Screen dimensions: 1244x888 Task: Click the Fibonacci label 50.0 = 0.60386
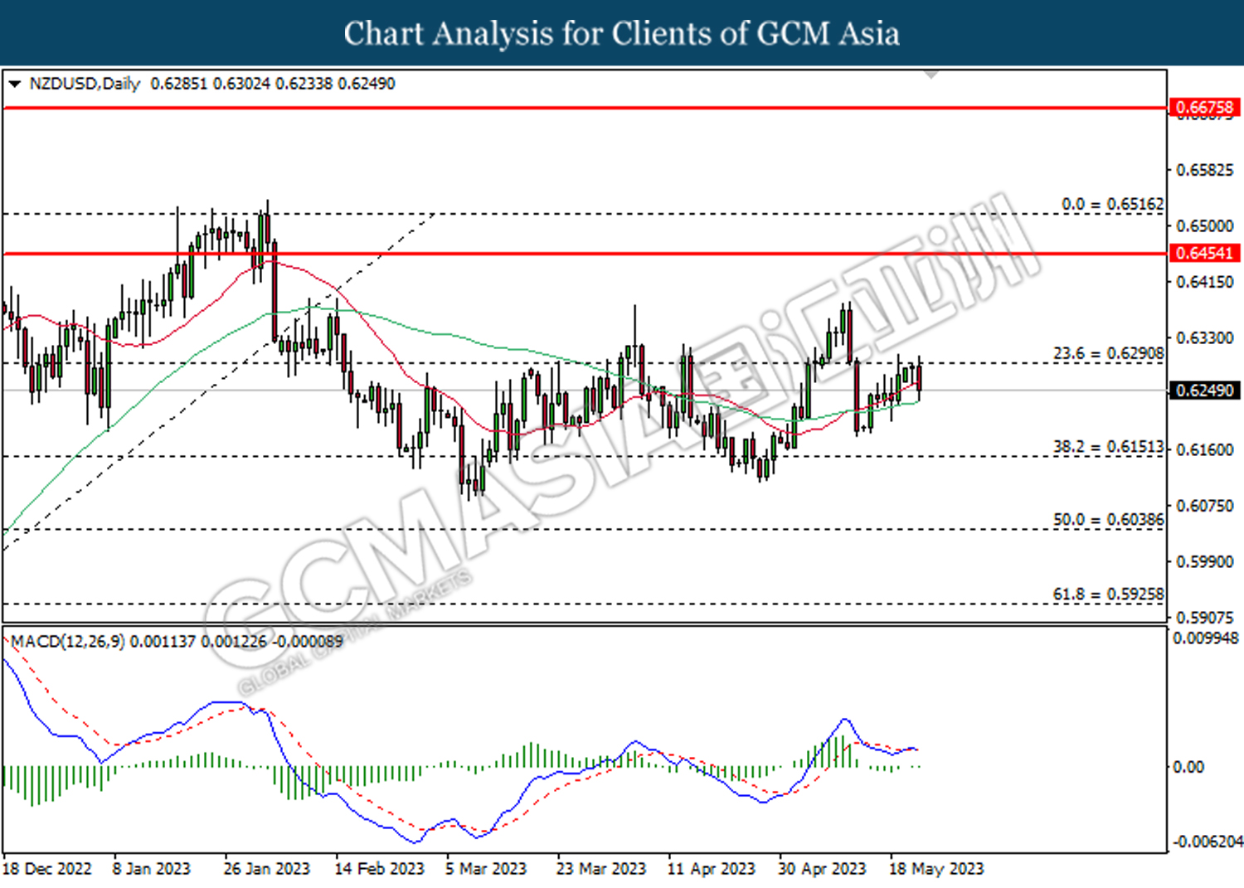click(1108, 520)
